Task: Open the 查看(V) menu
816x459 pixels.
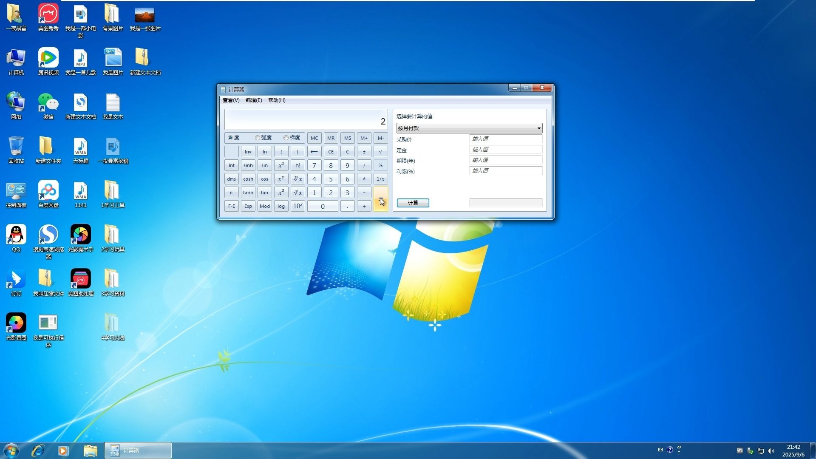Action: pyautogui.click(x=231, y=100)
